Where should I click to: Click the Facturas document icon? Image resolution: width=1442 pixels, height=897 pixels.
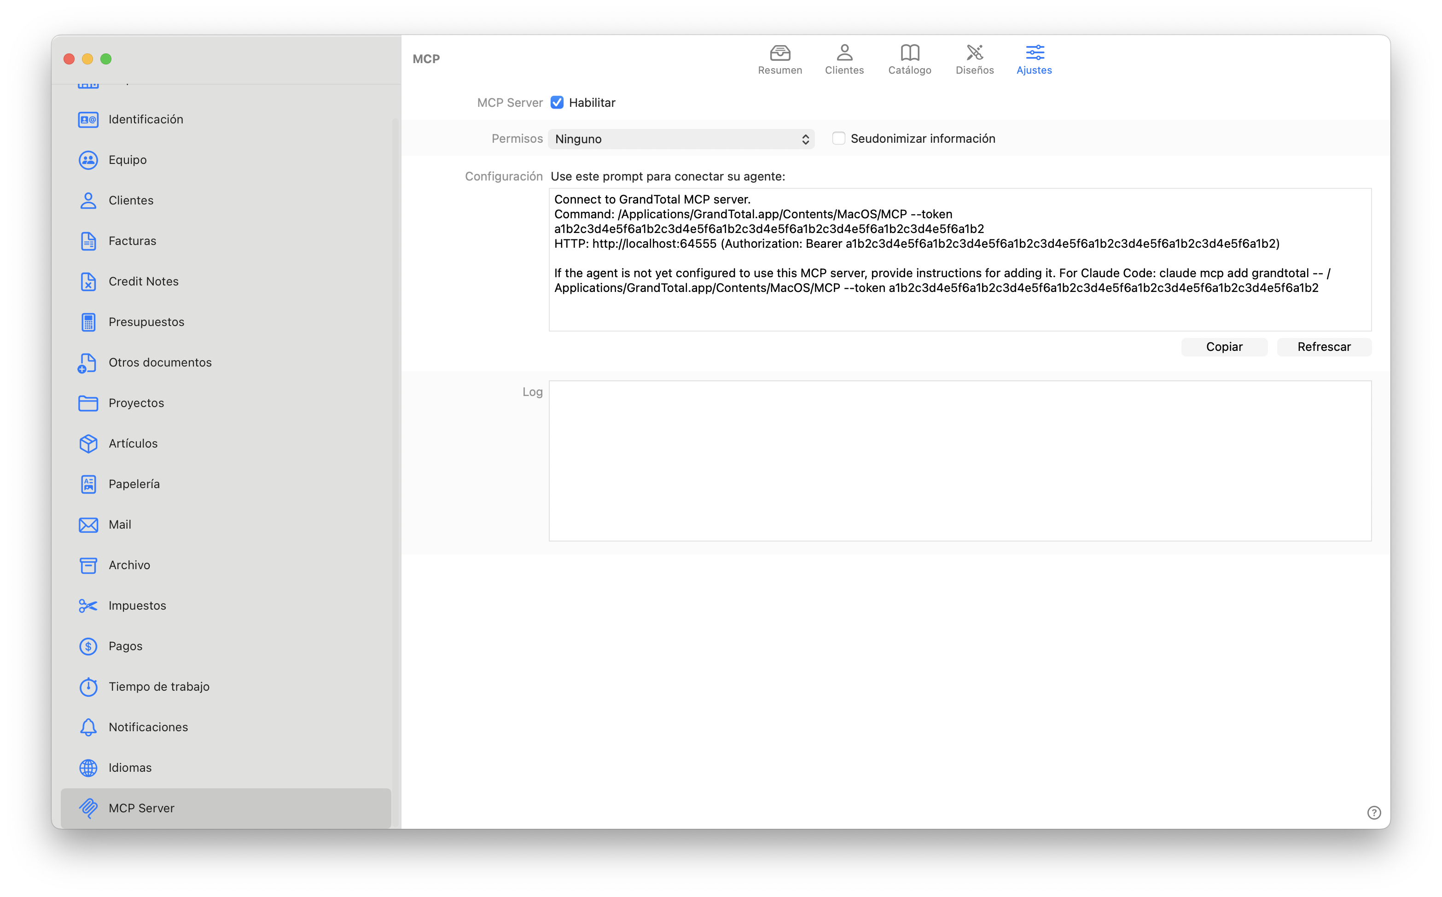coord(88,241)
